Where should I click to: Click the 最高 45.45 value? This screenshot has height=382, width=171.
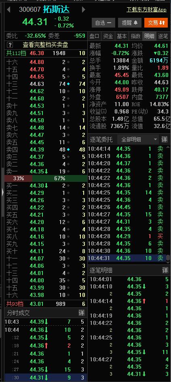[122, 75]
